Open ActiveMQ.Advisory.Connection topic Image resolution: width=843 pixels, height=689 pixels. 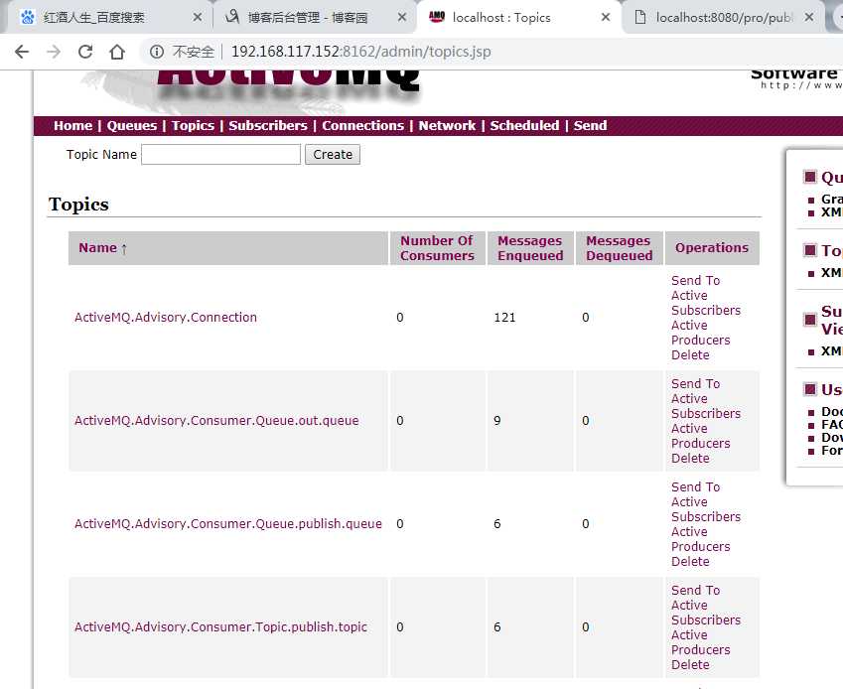(x=166, y=318)
